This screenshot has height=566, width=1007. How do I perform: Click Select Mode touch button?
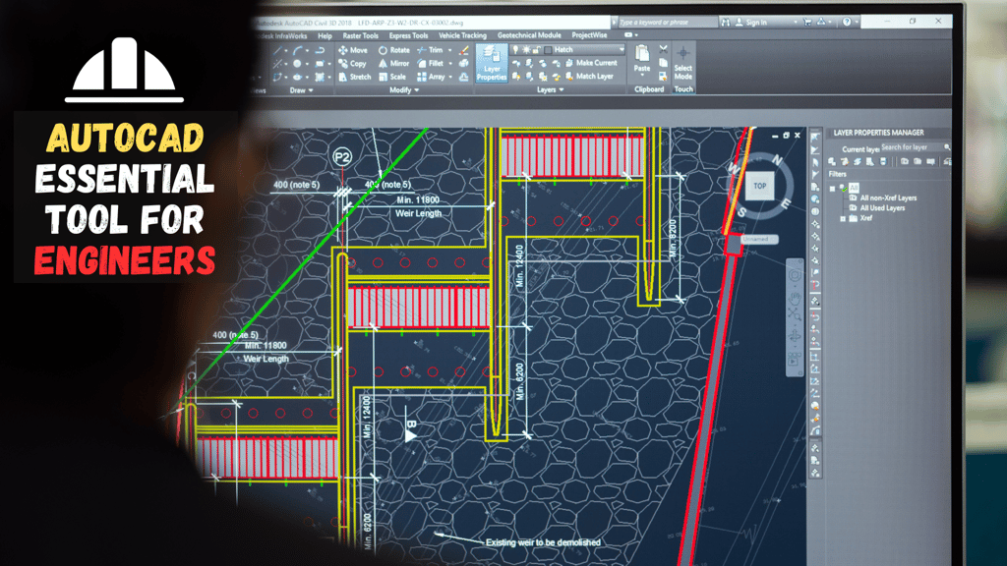682,64
